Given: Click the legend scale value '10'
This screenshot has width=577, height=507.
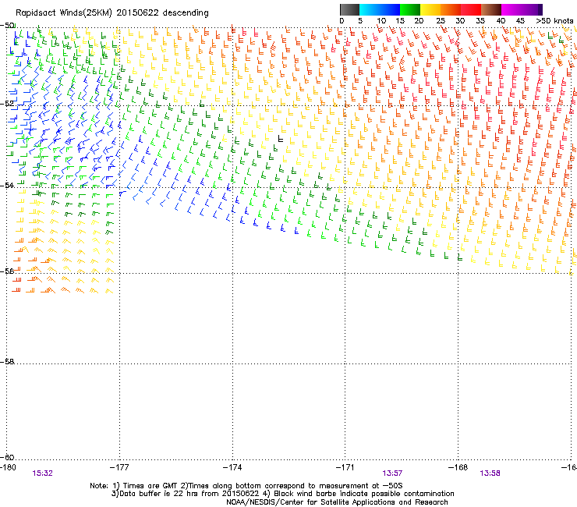Looking at the screenshot, I should point(381,21).
